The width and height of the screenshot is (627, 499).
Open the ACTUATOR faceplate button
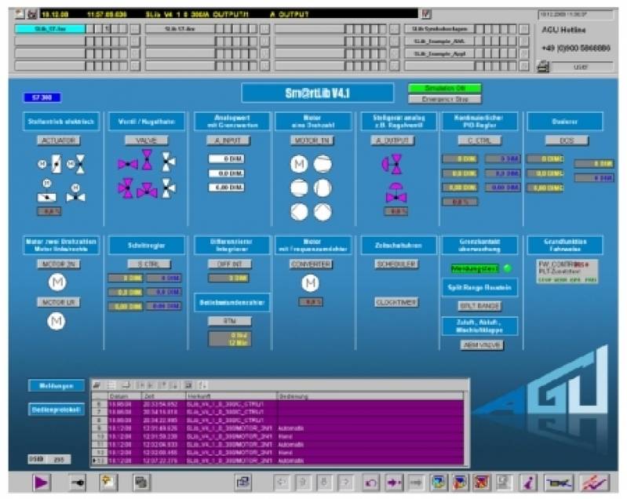pyautogui.click(x=59, y=140)
